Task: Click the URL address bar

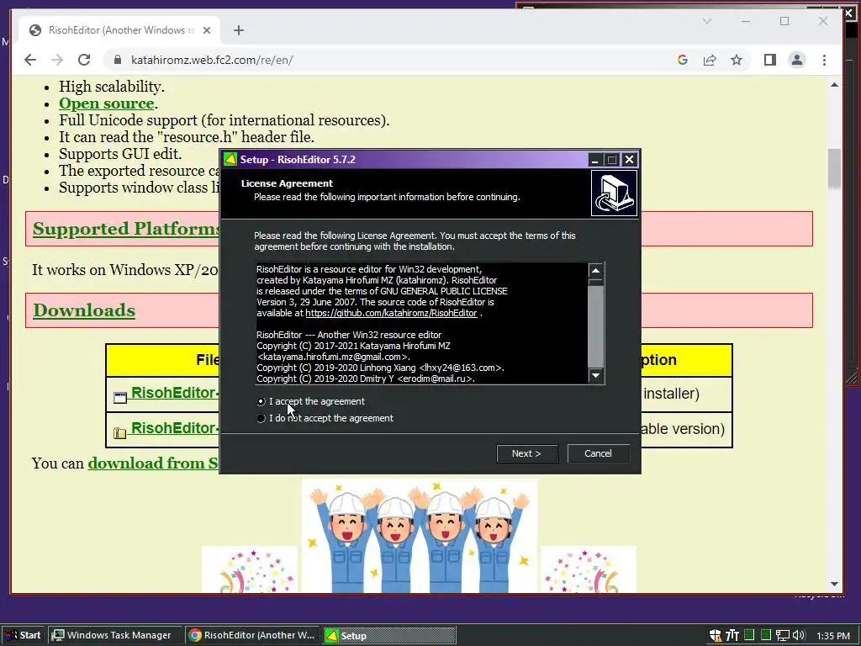Action: [x=384, y=60]
